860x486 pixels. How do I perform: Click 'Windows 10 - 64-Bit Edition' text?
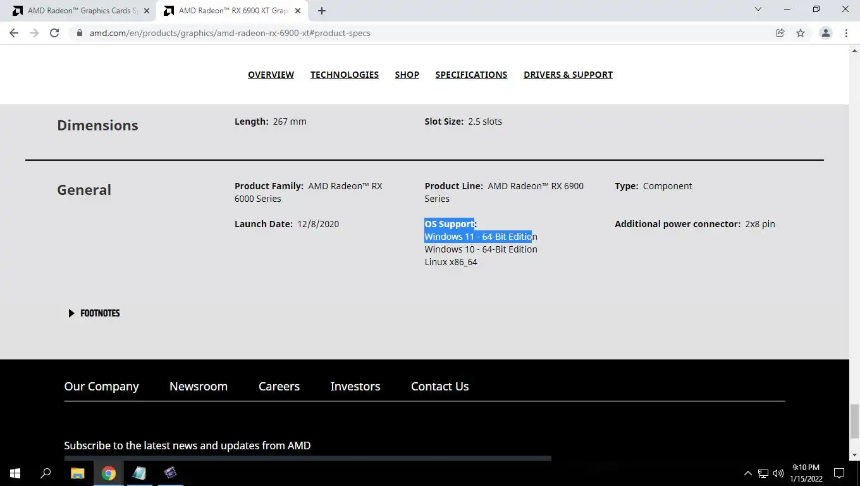click(481, 249)
